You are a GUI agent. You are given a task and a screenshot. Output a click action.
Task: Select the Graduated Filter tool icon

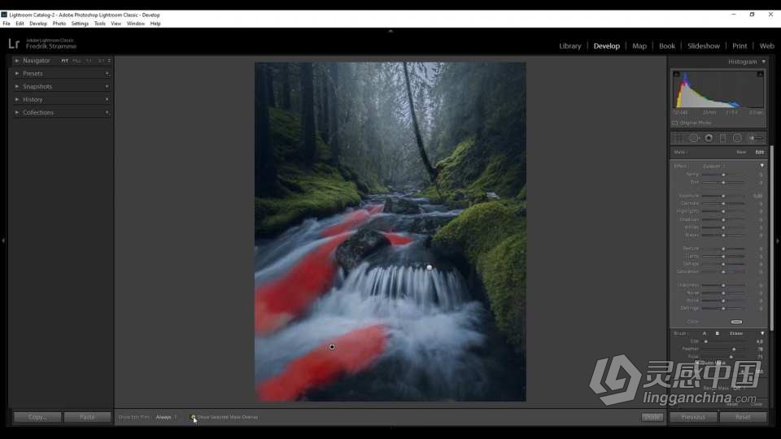pyautogui.click(x=722, y=138)
